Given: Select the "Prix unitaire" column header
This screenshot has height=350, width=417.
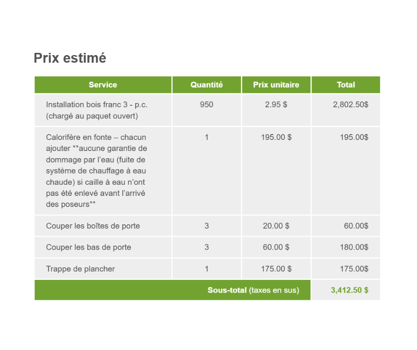Looking at the screenshot, I should (x=276, y=85).
